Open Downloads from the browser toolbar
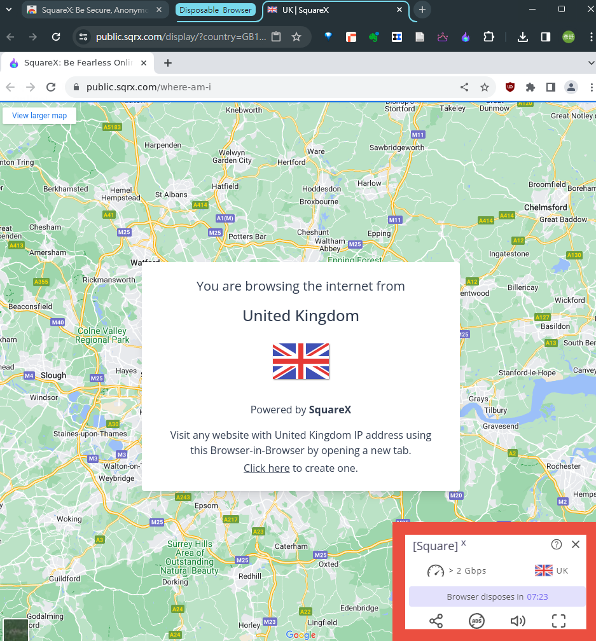The height and width of the screenshot is (641, 596). click(x=523, y=37)
